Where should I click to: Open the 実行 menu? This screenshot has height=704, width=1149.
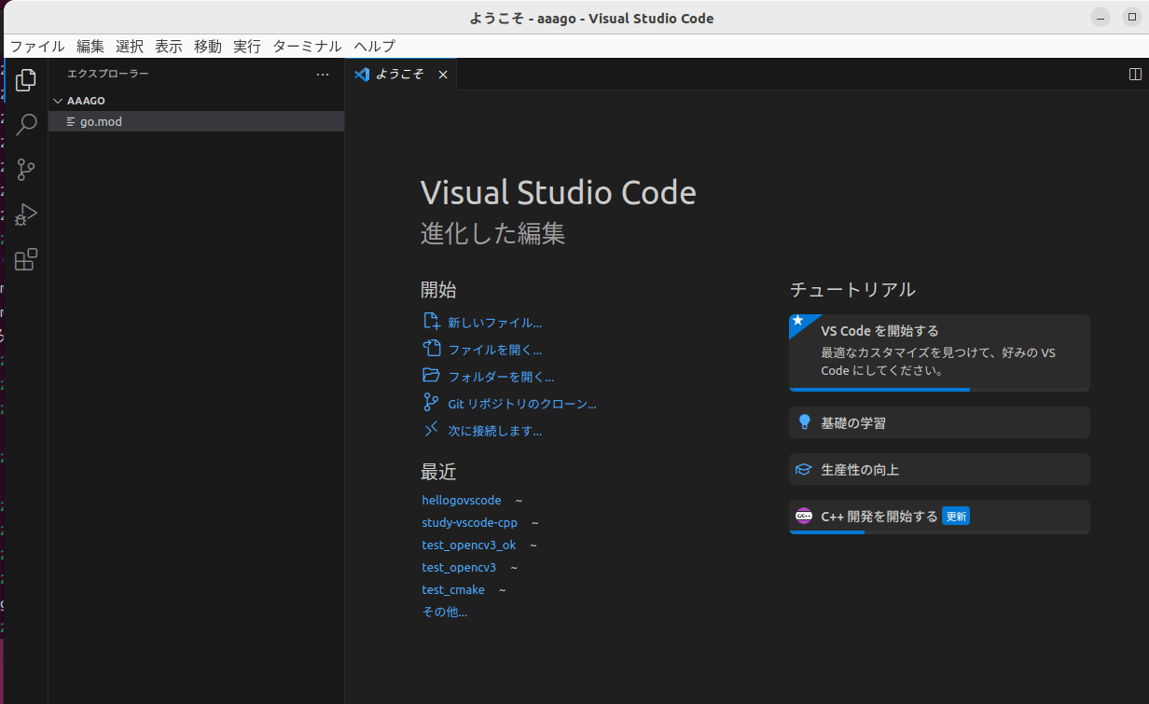[247, 46]
